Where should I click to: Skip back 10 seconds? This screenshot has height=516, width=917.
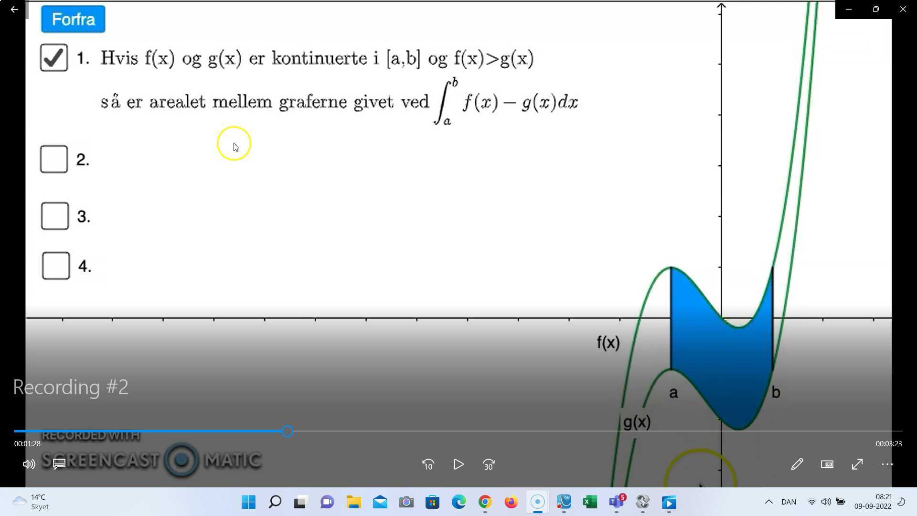point(428,464)
